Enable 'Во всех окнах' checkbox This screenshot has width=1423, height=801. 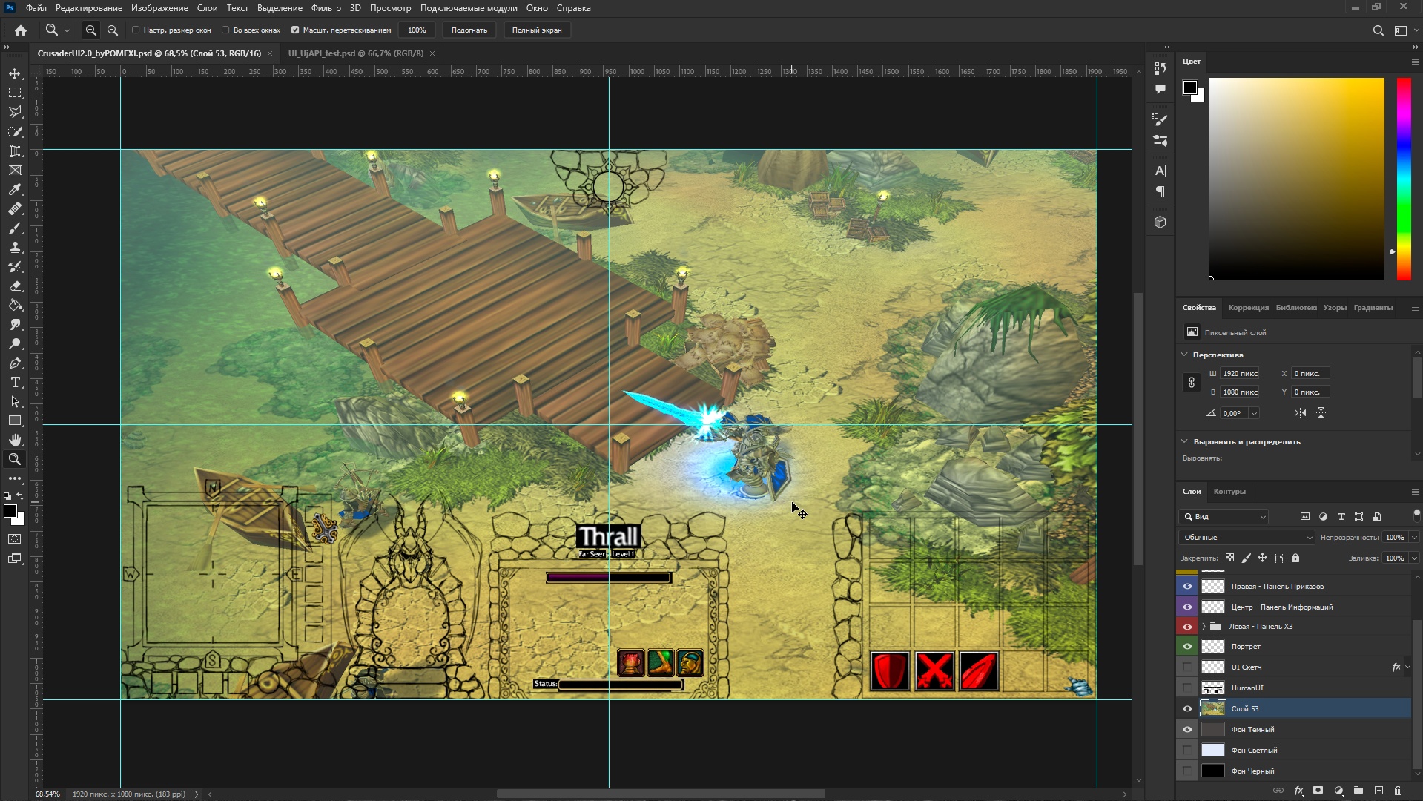225,30
